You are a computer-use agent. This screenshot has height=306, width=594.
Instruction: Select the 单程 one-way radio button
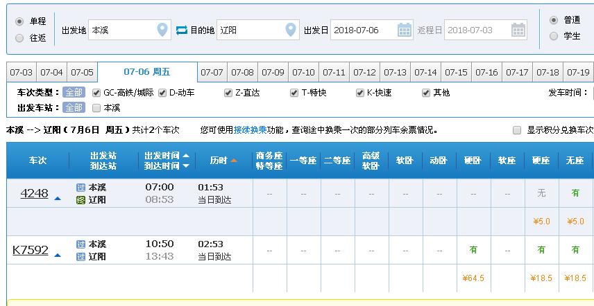coord(19,21)
